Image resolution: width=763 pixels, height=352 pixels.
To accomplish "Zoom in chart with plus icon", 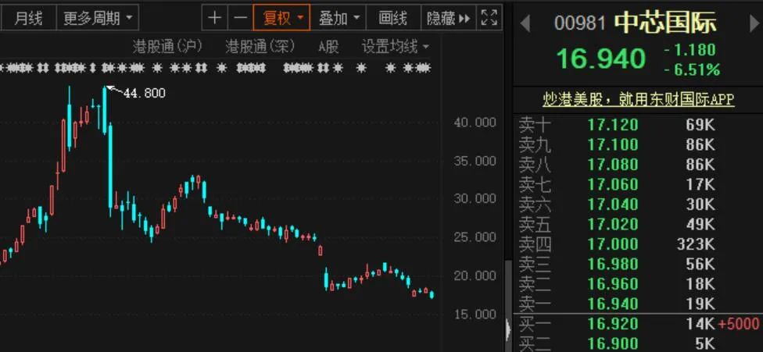I will 214,19.
